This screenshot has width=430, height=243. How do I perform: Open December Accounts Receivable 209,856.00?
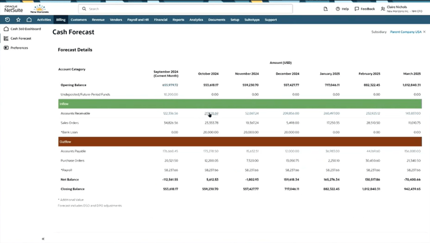pos(291,113)
